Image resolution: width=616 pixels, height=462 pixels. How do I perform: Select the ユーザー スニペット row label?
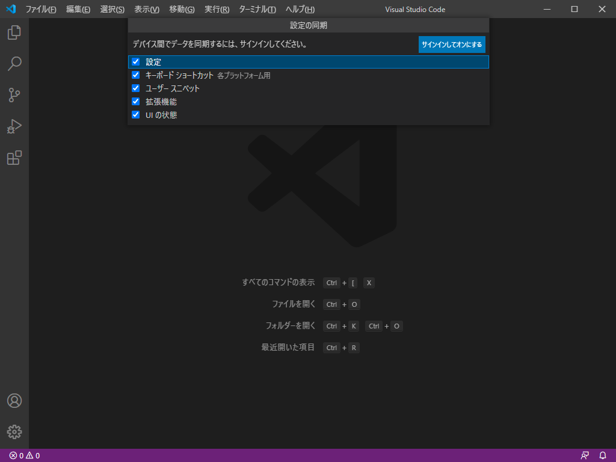pos(173,89)
